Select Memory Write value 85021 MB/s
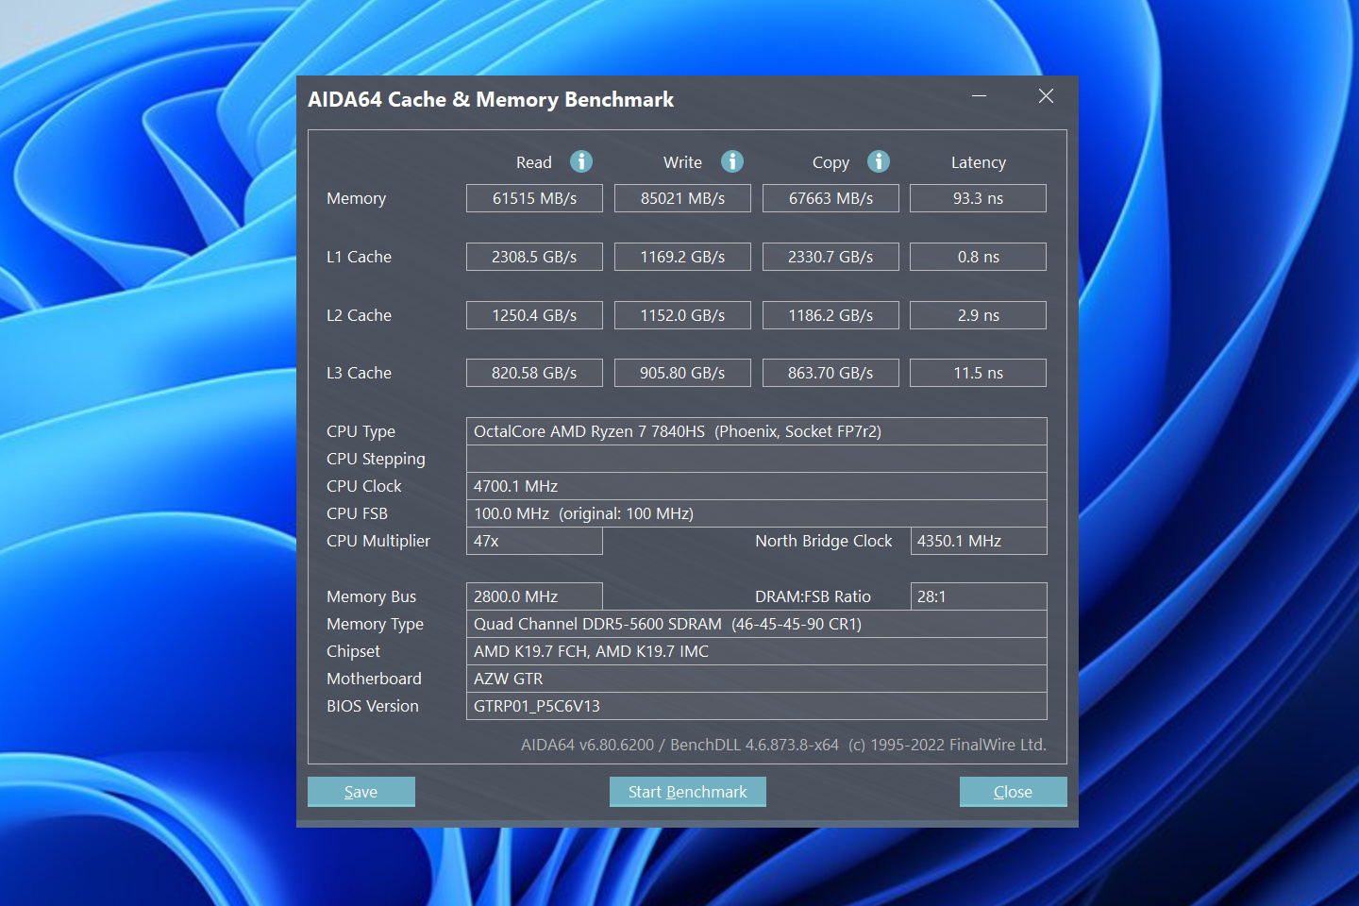Image resolution: width=1359 pixels, height=906 pixels. coord(682,198)
